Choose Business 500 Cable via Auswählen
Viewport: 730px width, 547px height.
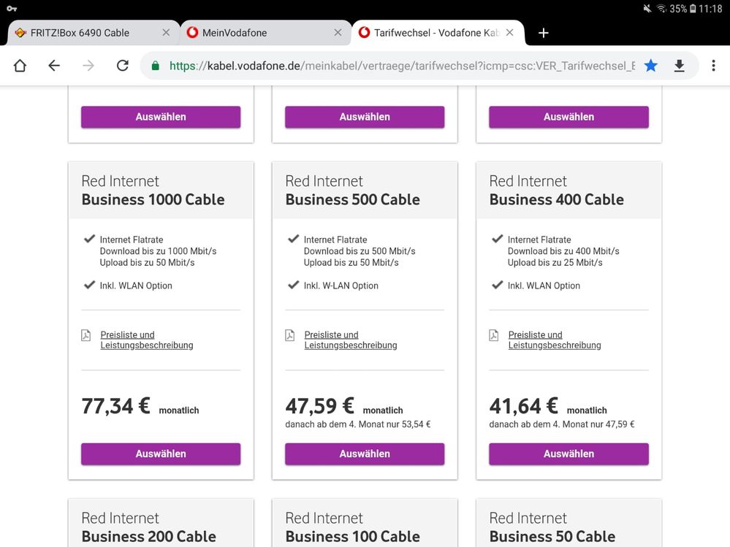365,454
